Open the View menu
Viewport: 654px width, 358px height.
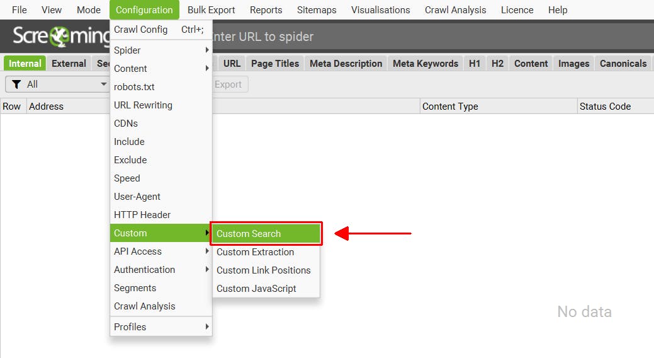pos(52,9)
